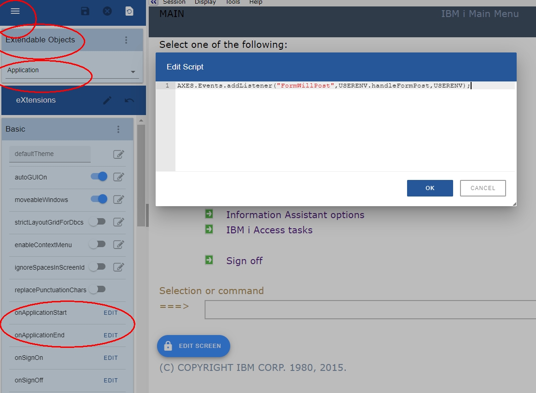
Task: Turn off the autoGUIOn toggle
Action: pyautogui.click(x=99, y=177)
